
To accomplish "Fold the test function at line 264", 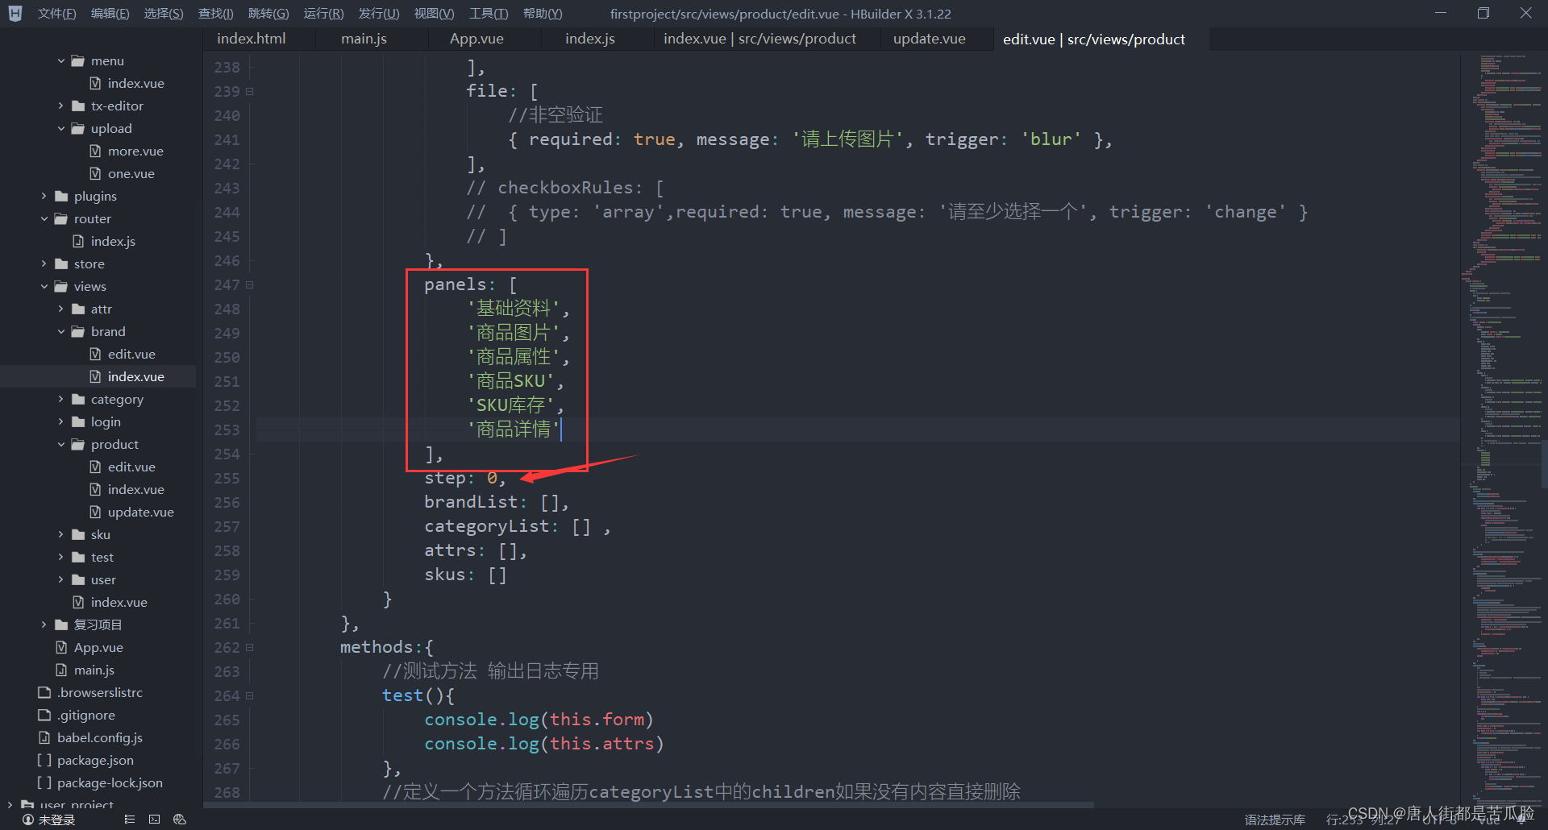I will coord(250,695).
